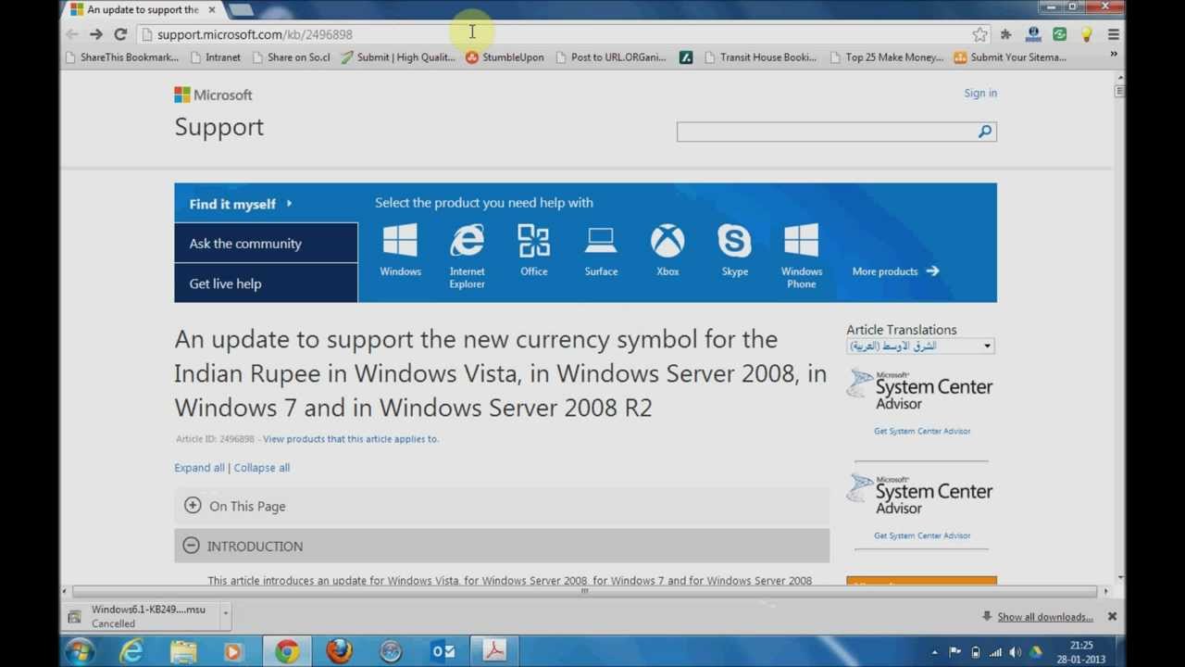Open the Intranet bookmark
This screenshot has height=667, width=1185.
(x=215, y=57)
